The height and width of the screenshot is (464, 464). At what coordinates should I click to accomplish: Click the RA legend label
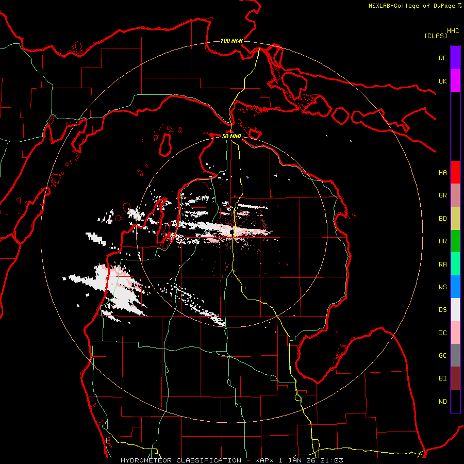click(x=443, y=264)
